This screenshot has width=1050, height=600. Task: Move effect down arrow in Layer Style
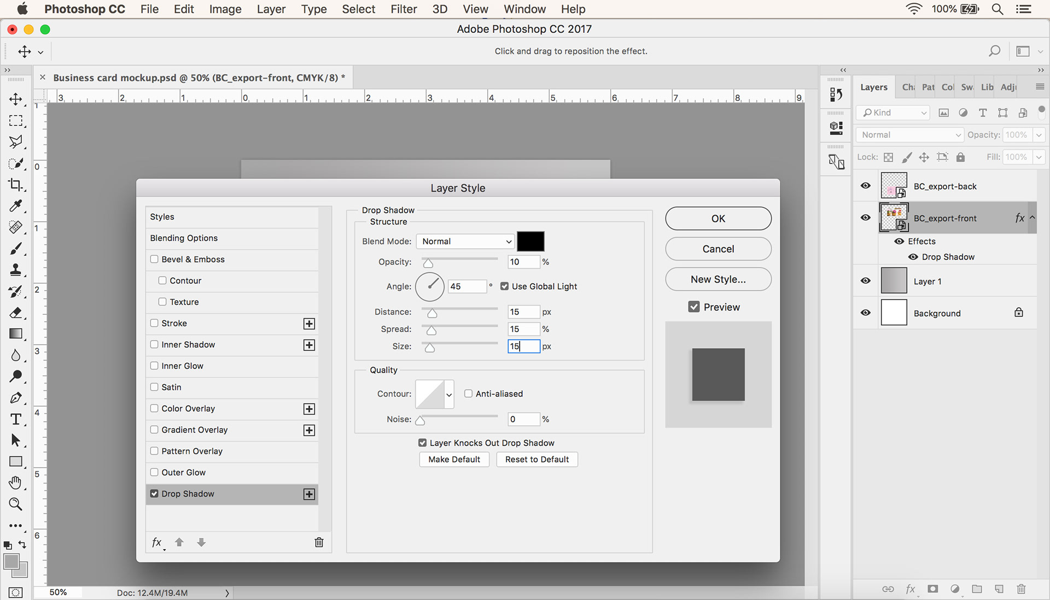201,542
